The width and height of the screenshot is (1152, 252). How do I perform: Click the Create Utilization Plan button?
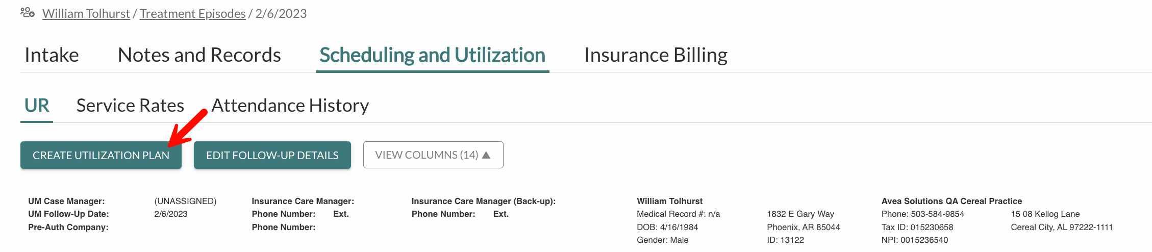[x=101, y=155]
